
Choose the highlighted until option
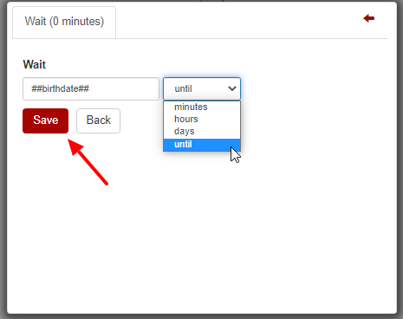click(202, 144)
